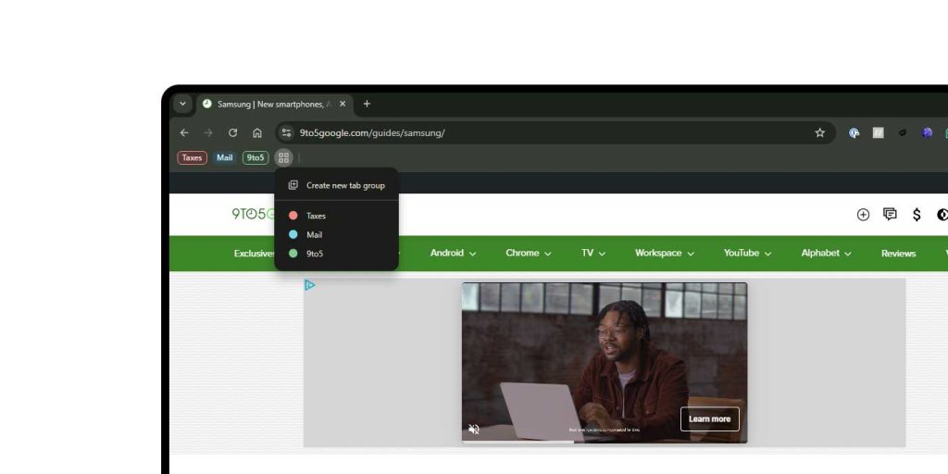Go to the browser home page

(x=257, y=132)
